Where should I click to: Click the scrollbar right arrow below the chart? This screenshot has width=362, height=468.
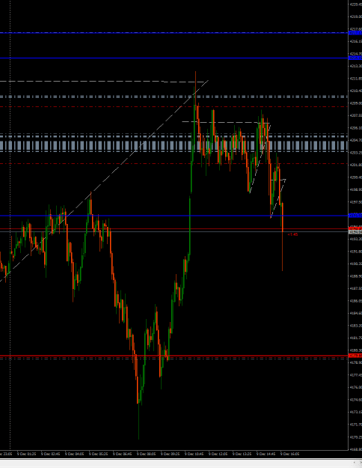pos(360,463)
